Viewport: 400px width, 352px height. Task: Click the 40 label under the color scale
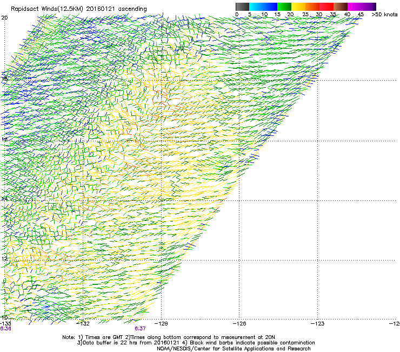click(347, 15)
